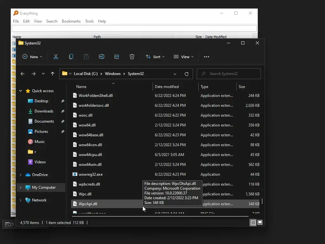Screen dimensions: 325x244
Task: Click Windows in the address breadcrumb
Action: coord(113,74)
